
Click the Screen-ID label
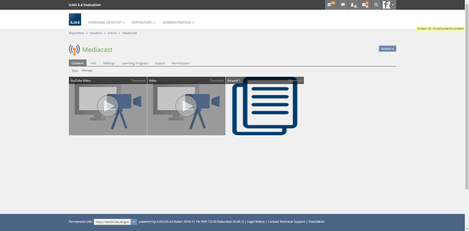coord(440,29)
